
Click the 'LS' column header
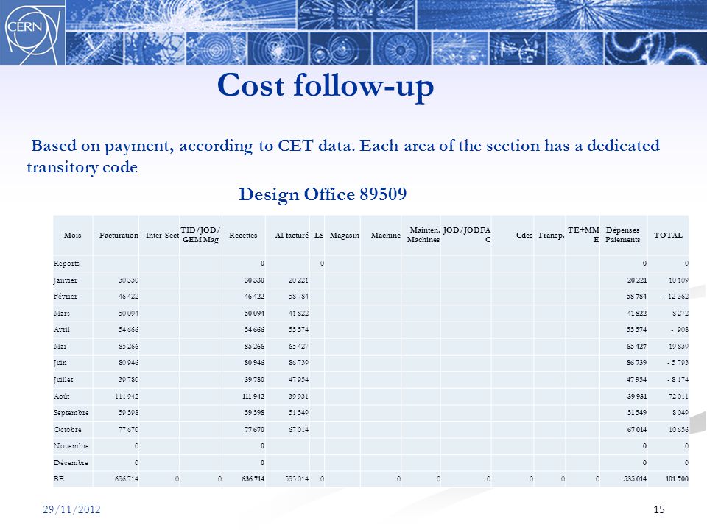pos(319,236)
